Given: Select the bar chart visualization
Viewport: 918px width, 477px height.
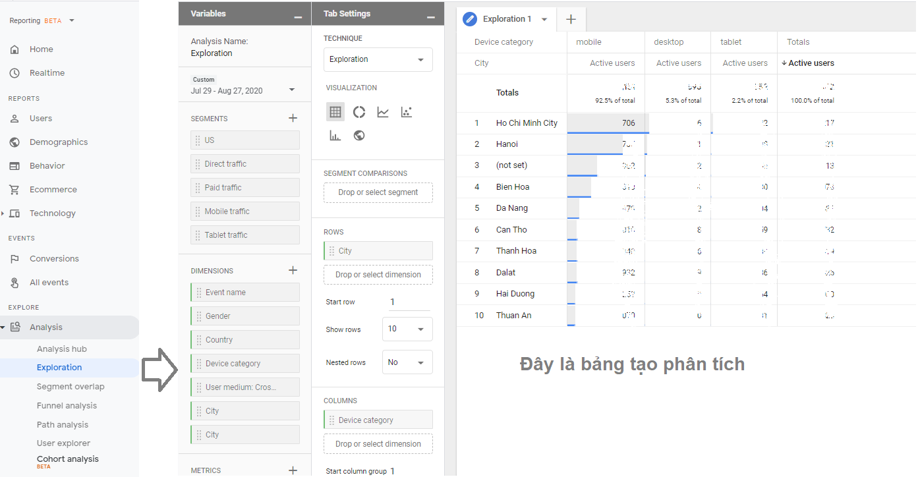Looking at the screenshot, I should pos(335,136).
